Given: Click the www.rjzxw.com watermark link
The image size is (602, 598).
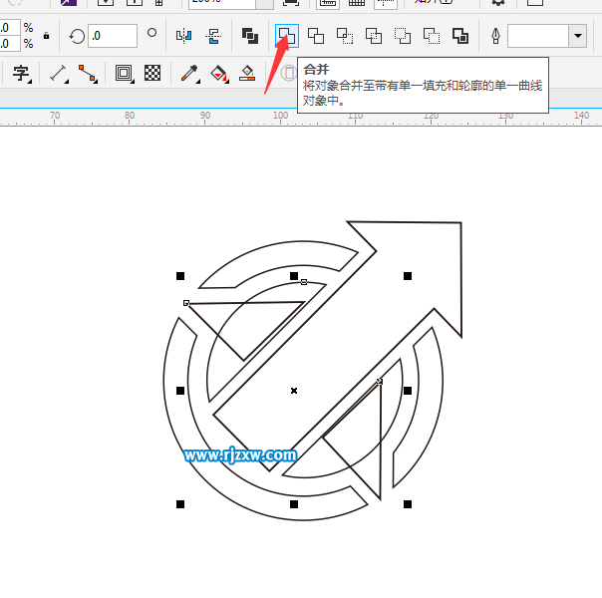Looking at the screenshot, I should (x=240, y=455).
